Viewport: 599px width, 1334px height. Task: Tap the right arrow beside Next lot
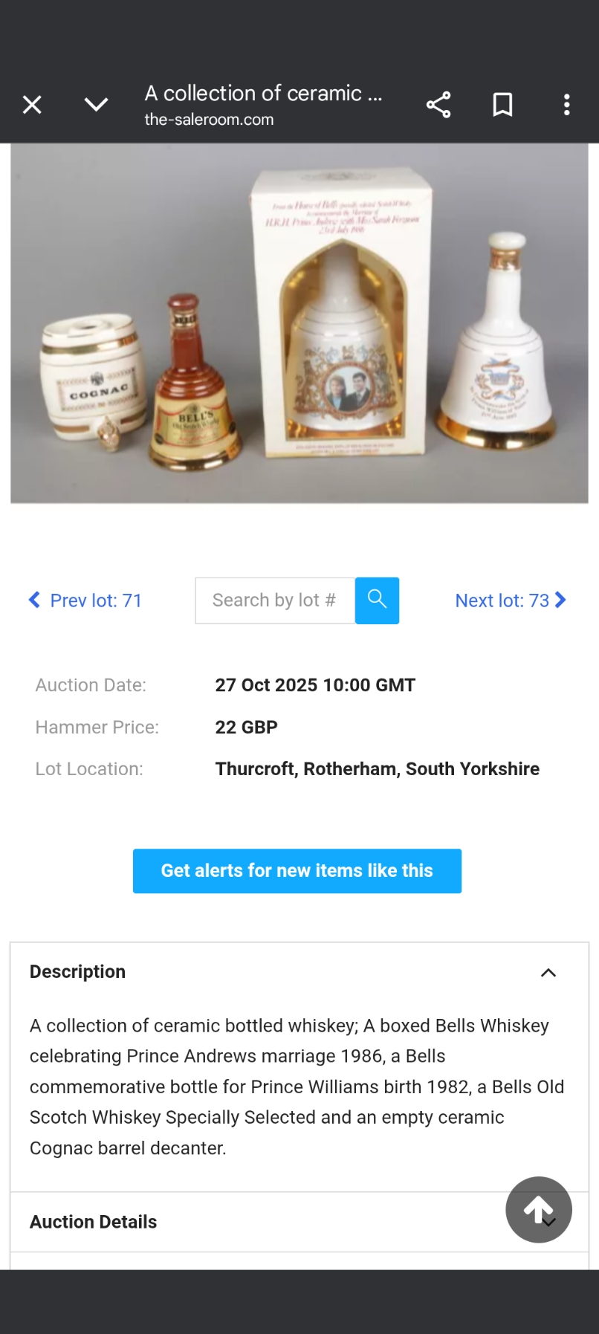coord(561,600)
